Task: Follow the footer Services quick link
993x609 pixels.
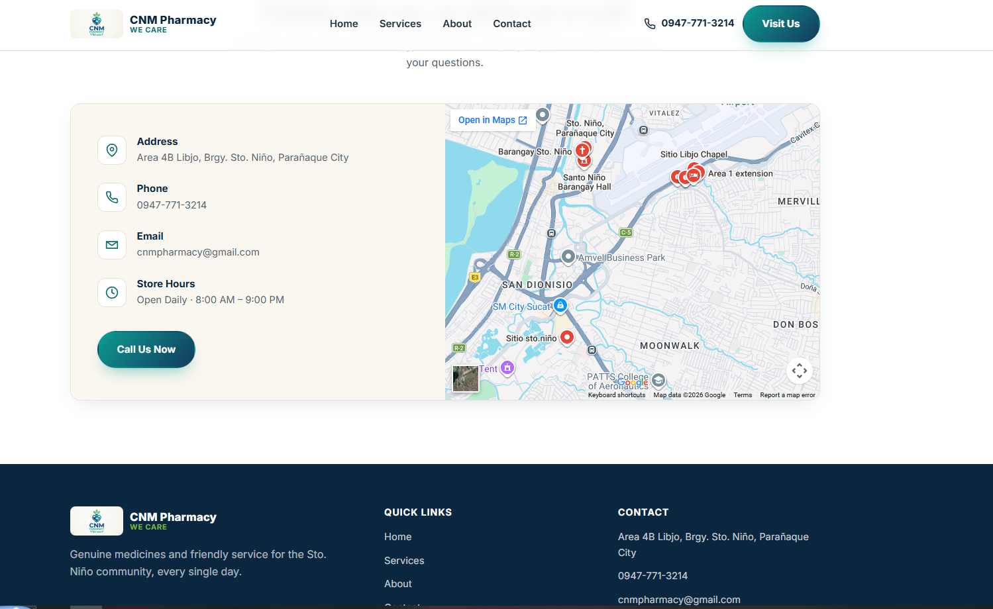Action: click(404, 561)
